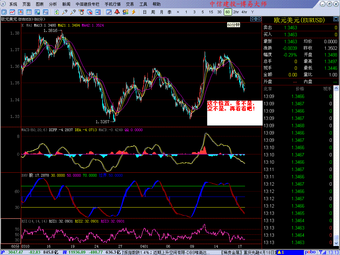Click the RSI(14,14,14) indicator label
The height and width of the screenshot is (255, 340).
click(x=34, y=221)
